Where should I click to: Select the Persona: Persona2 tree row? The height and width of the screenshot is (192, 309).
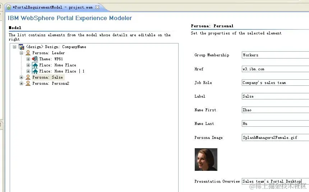(51, 84)
